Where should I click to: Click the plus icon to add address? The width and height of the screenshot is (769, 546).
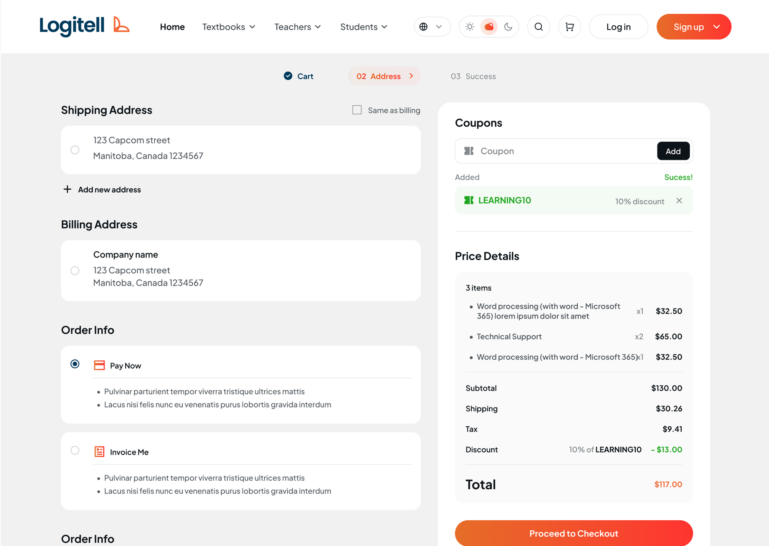click(67, 189)
